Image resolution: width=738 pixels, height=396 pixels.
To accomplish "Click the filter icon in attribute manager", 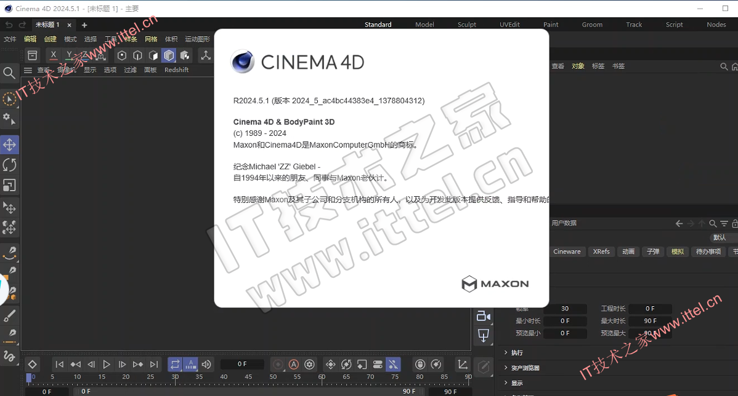I will pos(724,224).
